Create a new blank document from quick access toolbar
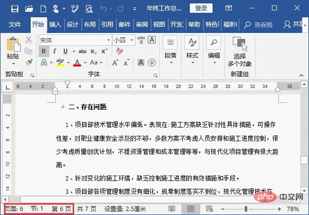 pyautogui.click(x=43, y=9)
